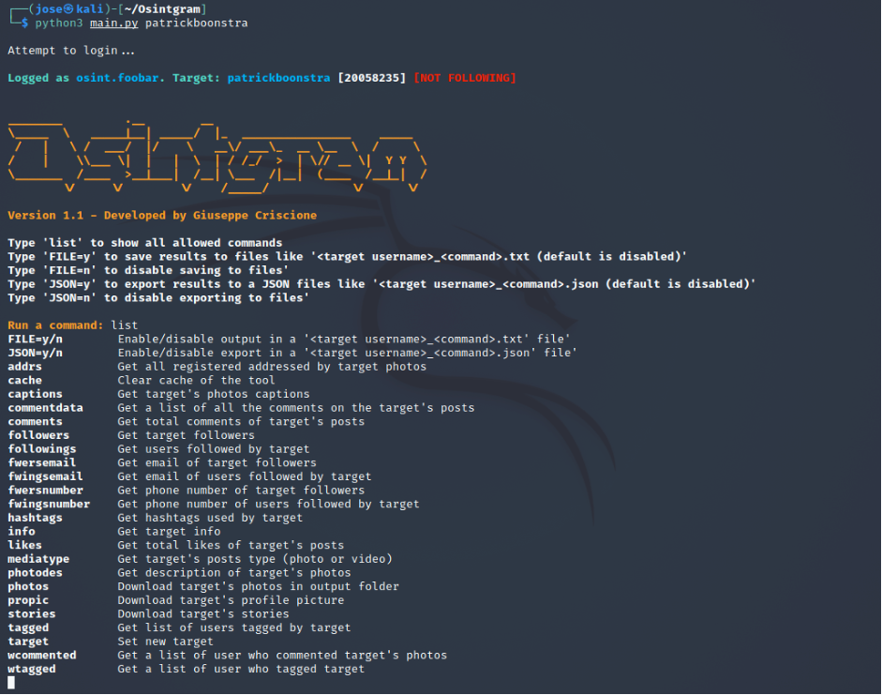Screen dimensions: 882x695
Task: Click the 'likes' command name
Action: (24, 545)
